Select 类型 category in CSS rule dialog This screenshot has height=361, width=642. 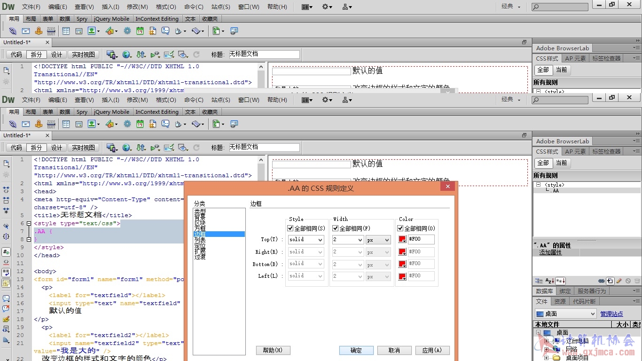[200, 211]
